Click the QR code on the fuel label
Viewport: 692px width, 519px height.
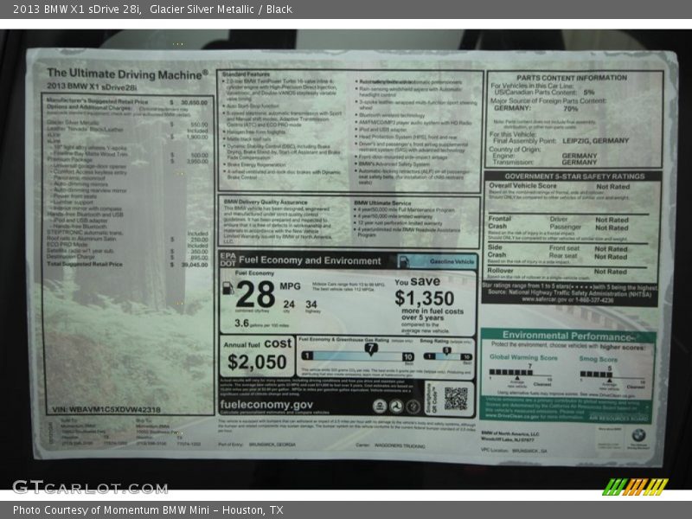tap(456, 399)
